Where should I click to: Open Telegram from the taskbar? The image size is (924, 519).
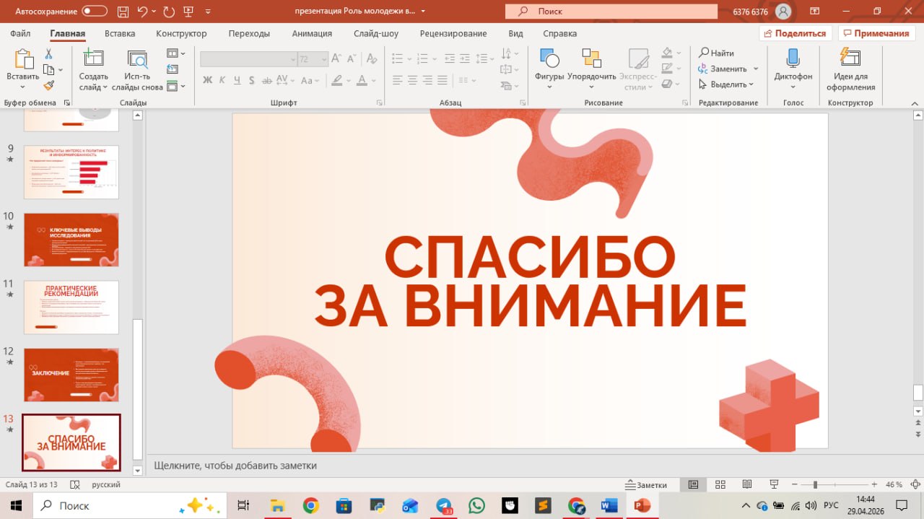coord(444,505)
